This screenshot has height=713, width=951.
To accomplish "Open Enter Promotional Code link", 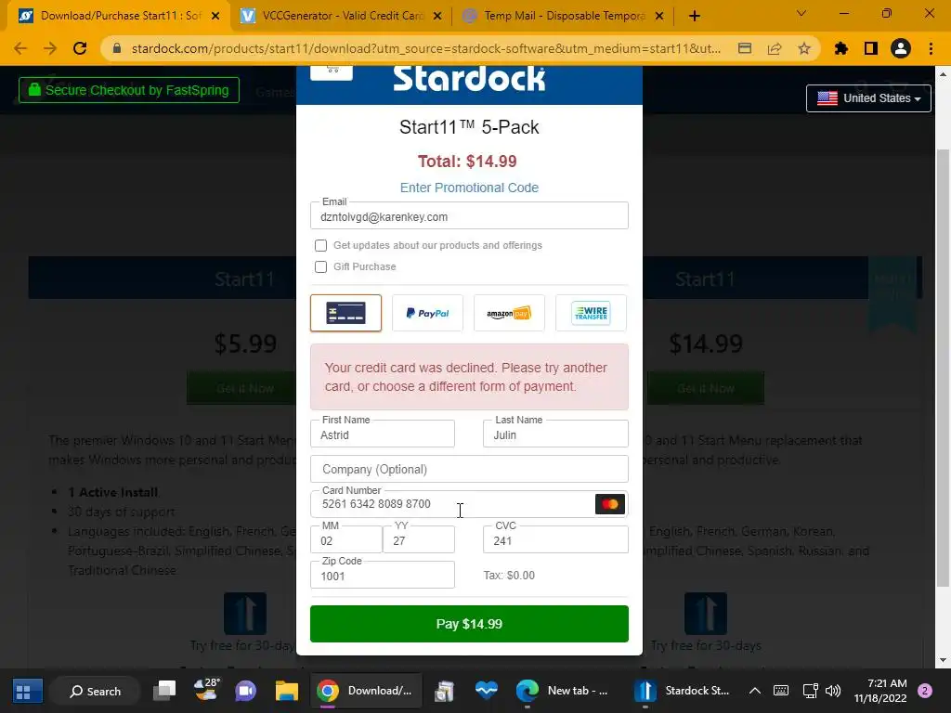I will [x=469, y=188].
